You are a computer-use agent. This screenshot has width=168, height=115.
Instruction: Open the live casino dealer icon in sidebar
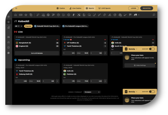click(9, 27)
